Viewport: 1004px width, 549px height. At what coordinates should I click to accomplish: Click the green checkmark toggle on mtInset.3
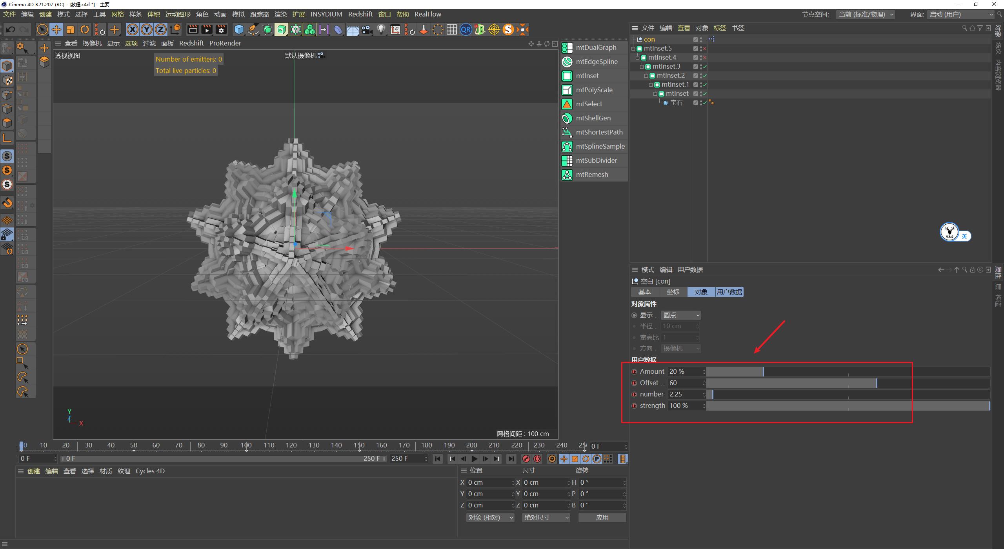pos(704,67)
